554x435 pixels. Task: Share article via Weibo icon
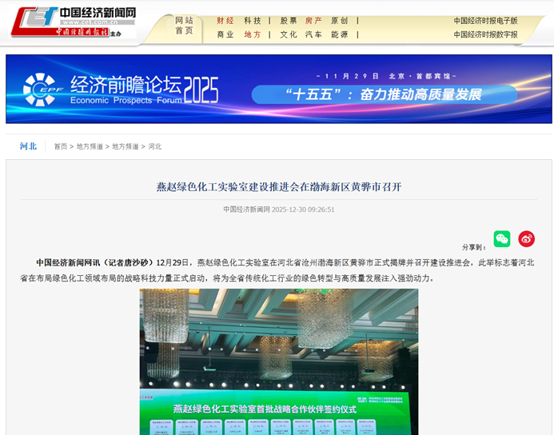coord(527,239)
